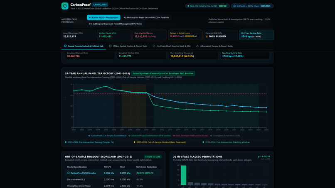Click the On-Chain Backing Ratio card
The width and height of the screenshot is (335, 188).
pos(256,35)
